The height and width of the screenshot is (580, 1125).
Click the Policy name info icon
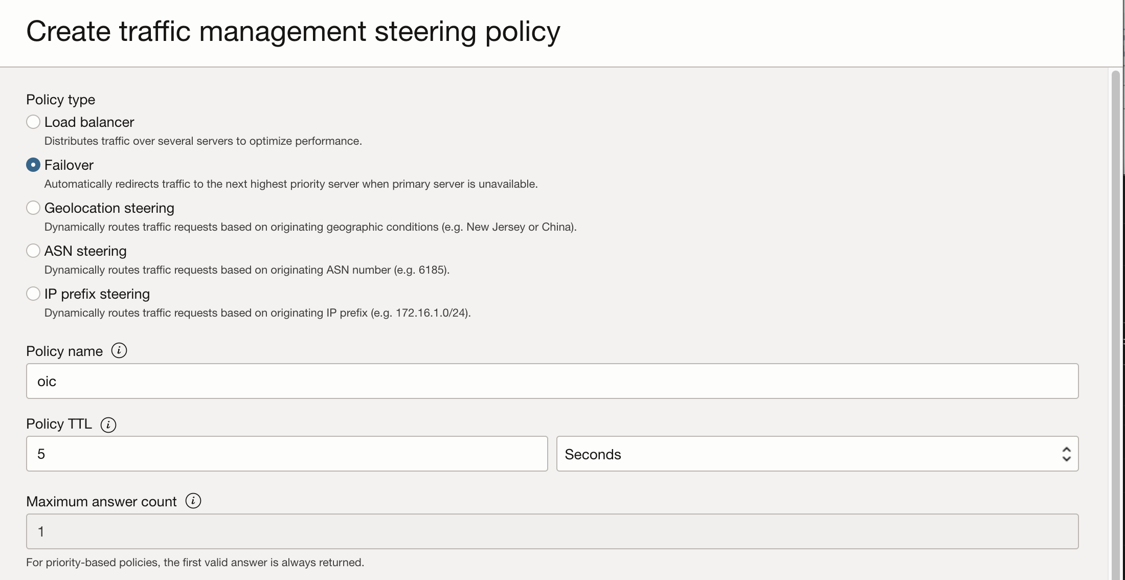119,351
